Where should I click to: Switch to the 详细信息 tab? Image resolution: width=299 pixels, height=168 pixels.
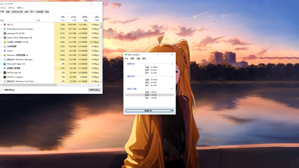coord(40,12)
